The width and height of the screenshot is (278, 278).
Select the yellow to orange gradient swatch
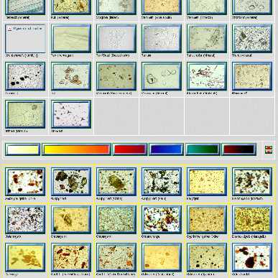pos(76,149)
